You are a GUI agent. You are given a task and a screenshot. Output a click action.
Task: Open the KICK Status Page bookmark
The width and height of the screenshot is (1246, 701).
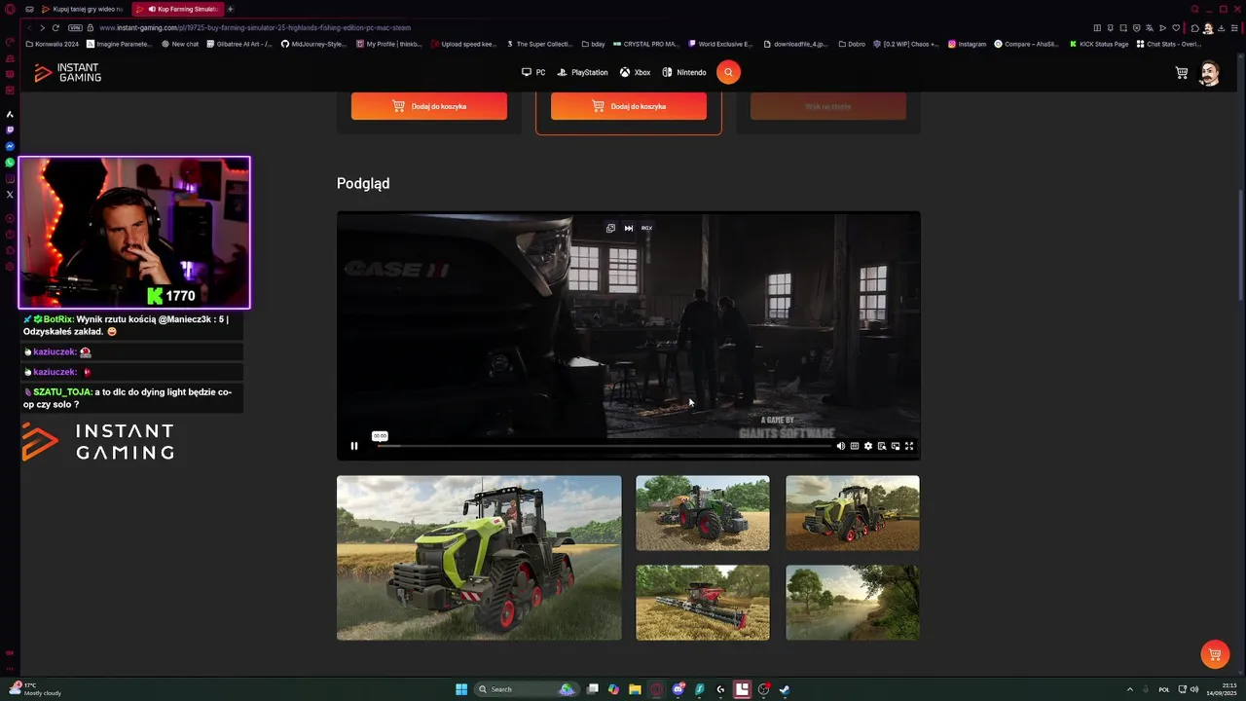click(x=1099, y=44)
